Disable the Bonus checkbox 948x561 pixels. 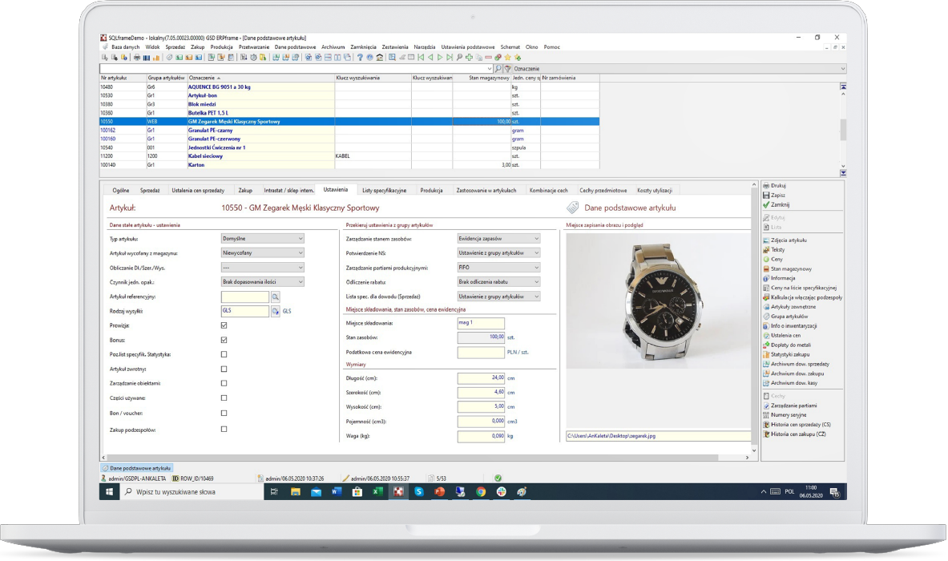(224, 340)
